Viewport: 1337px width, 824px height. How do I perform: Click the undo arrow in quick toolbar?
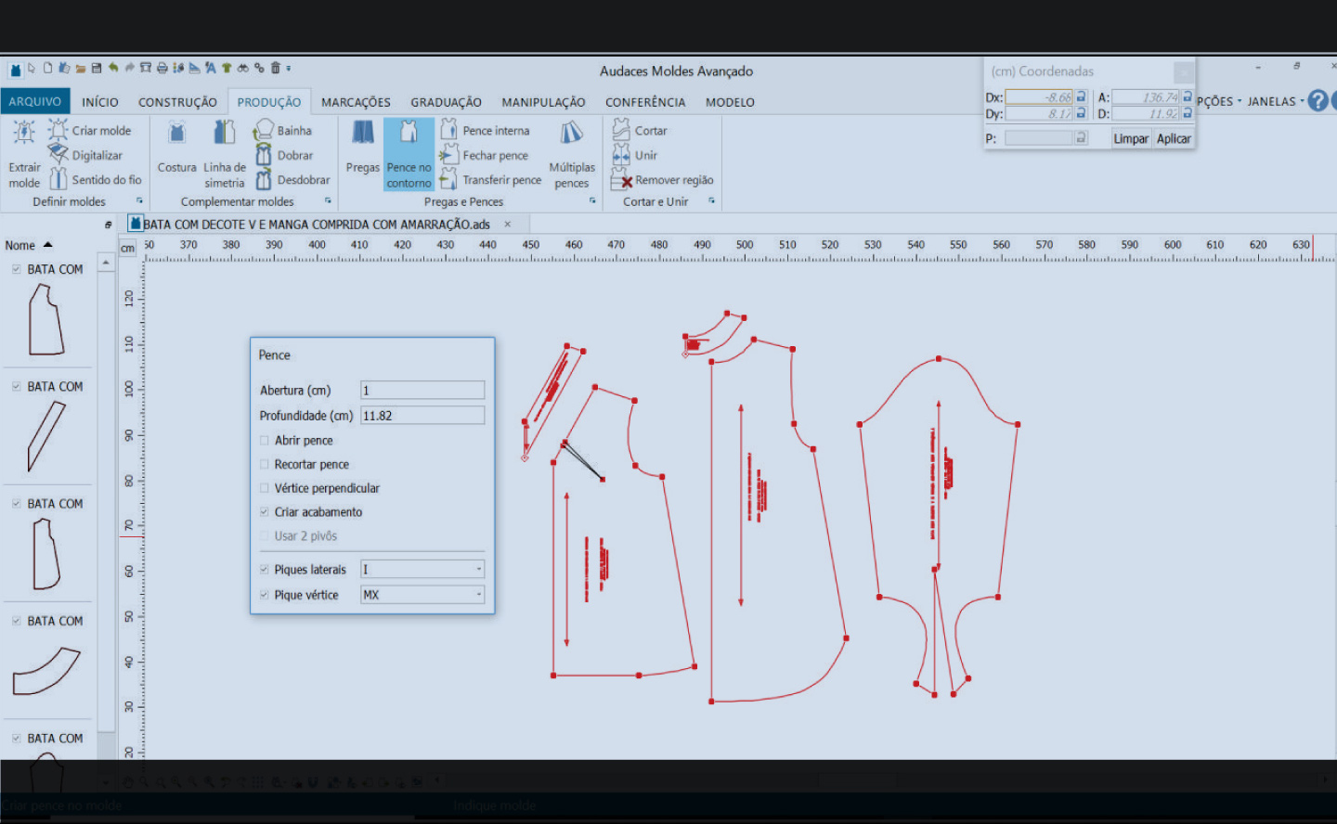coord(113,68)
